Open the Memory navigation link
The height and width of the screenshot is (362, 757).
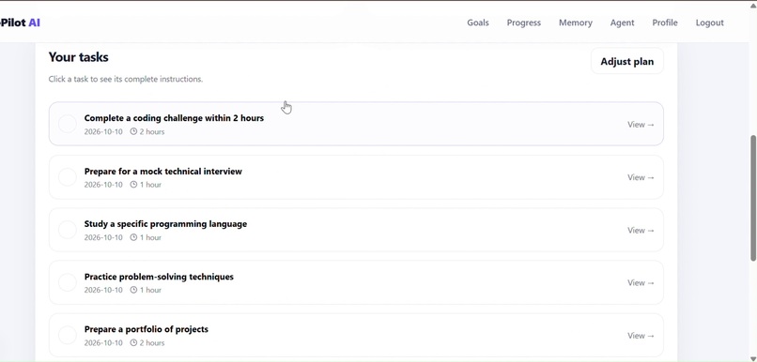tap(575, 23)
